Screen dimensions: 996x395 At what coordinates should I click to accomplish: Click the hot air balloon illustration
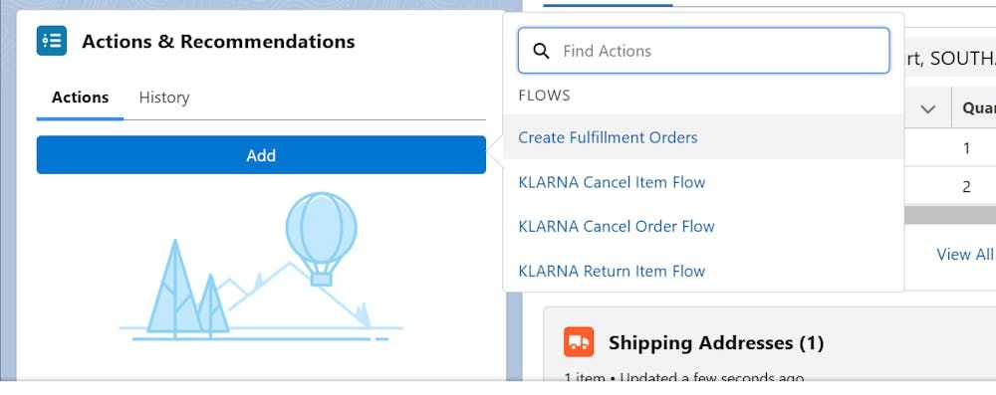322,239
